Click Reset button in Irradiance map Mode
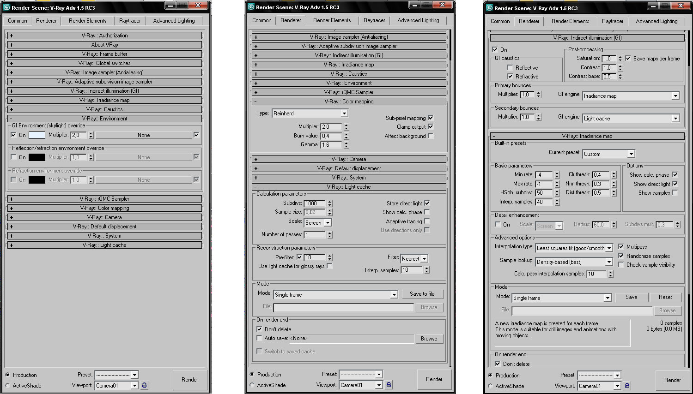Image resolution: width=693 pixels, height=394 pixels. pyautogui.click(x=665, y=297)
